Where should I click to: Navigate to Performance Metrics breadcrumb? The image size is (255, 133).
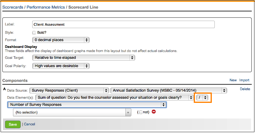click(x=46, y=7)
